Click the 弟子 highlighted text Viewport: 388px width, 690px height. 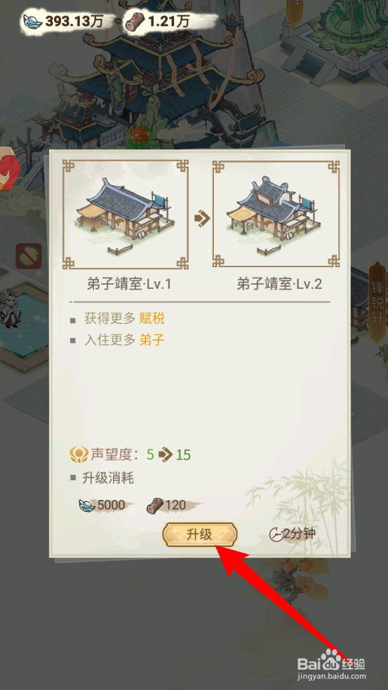pos(152,339)
